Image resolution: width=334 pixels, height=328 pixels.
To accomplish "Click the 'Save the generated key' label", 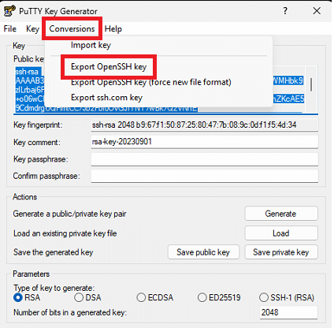I will (x=54, y=252).
